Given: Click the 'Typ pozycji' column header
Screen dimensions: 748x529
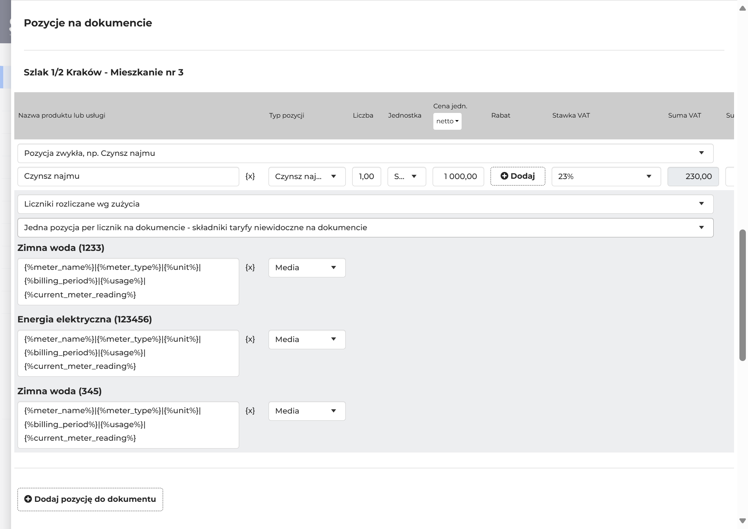Looking at the screenshot, I should pos(286,115).
